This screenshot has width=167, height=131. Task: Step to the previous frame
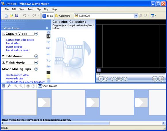click(117, 79)
